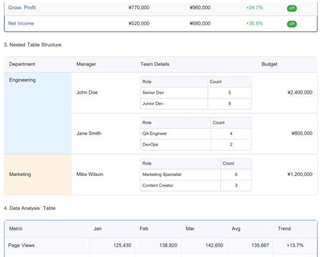Click manager name Jane Smith
Viewport: 326px width, 257px height.
click(x=89, y=133)
